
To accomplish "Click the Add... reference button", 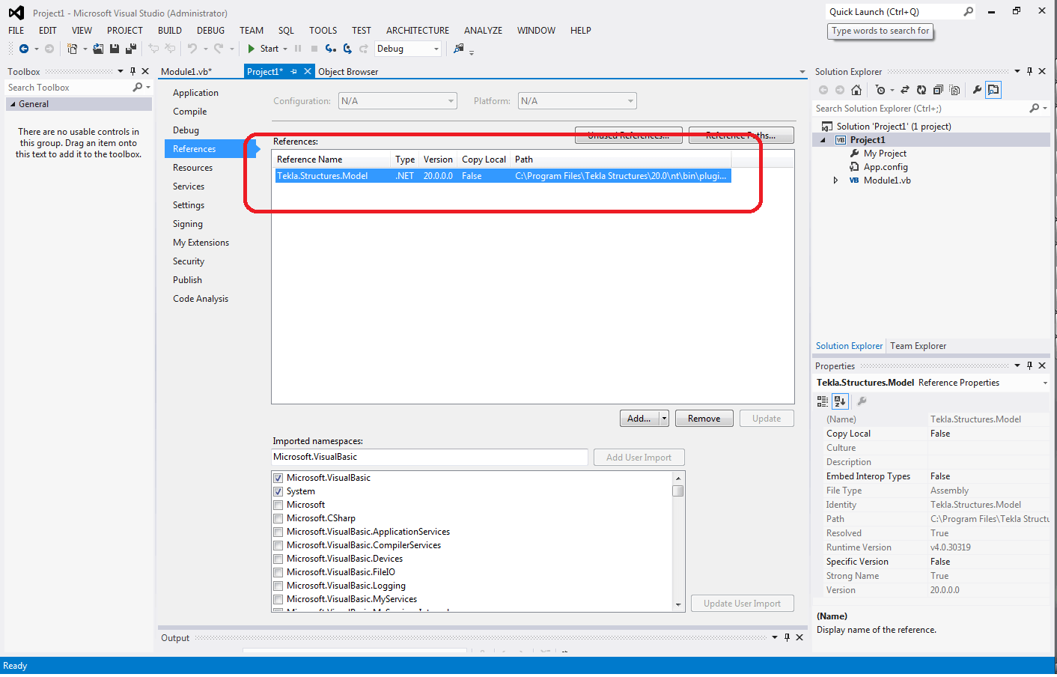I will pyautogui.click(x=639, y=419).
